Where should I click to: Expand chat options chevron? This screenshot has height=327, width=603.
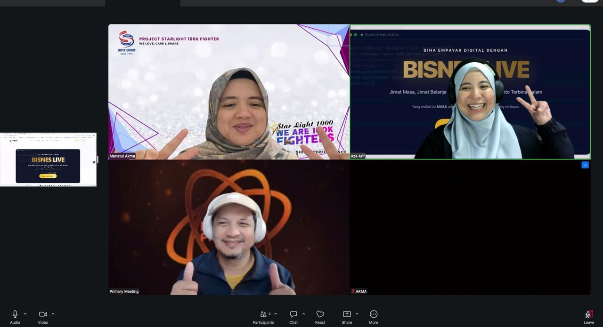[303, 314]
